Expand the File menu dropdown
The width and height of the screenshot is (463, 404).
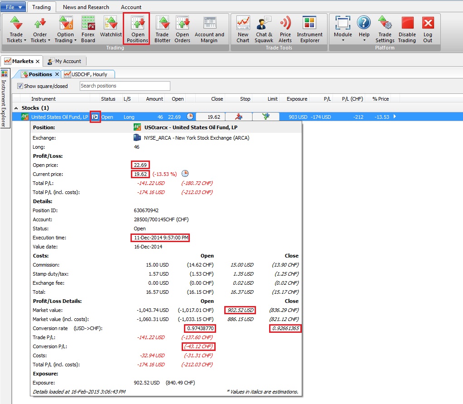pos(13,7)
